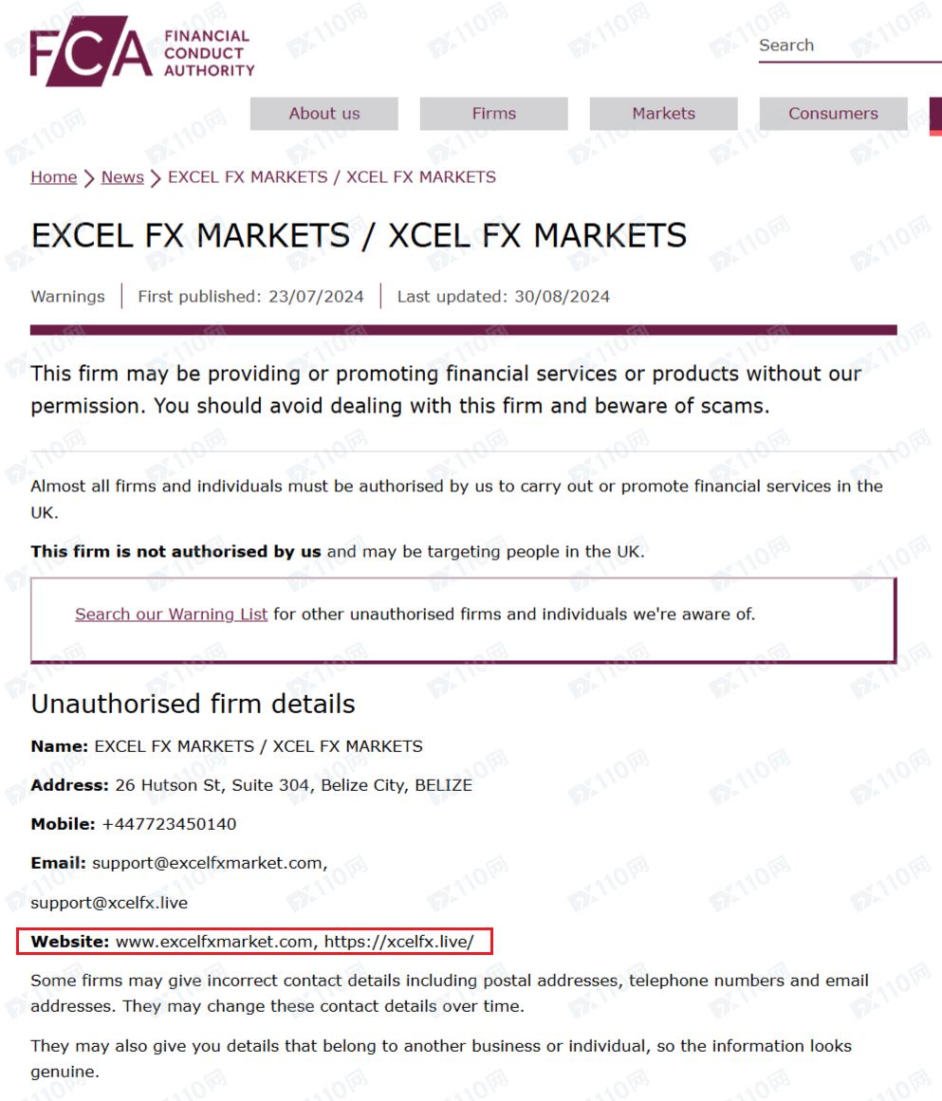
Task: Open the Consumers menu
Action: click(833, 114)
